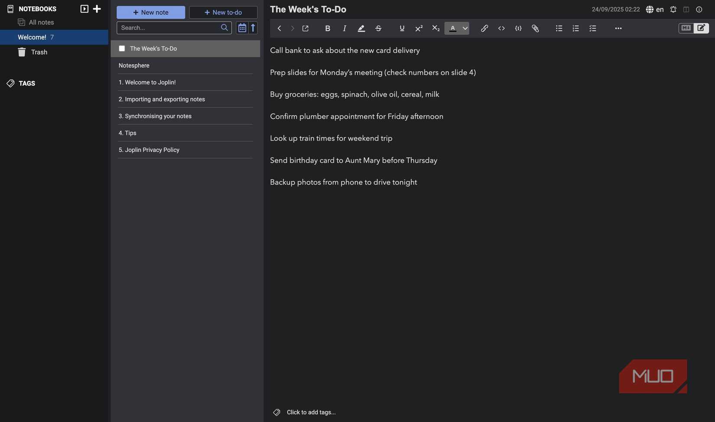Apply strikethrough formatting

point(378,28)
